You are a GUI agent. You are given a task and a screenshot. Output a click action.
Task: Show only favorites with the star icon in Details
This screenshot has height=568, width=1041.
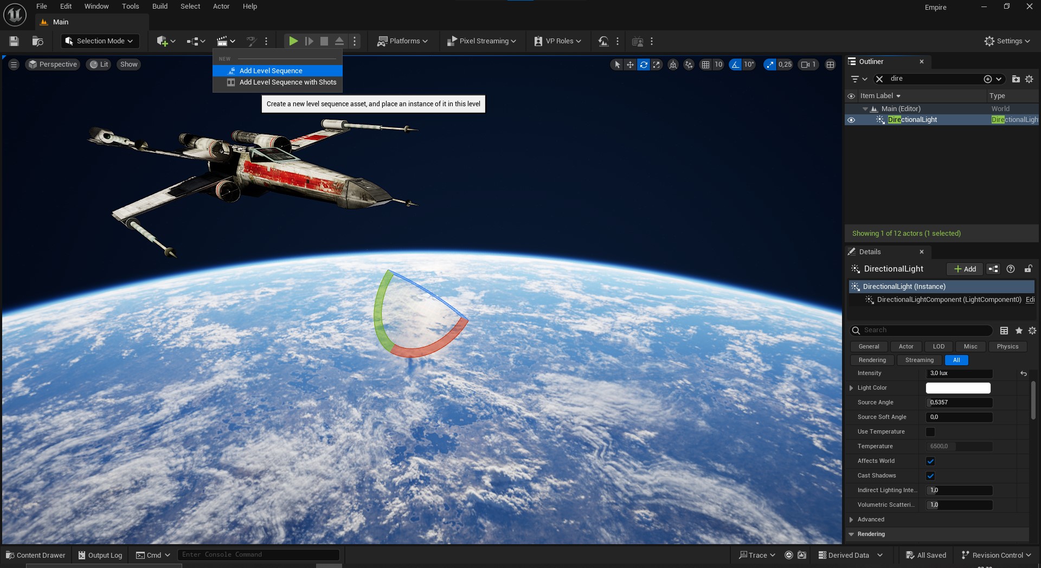pyautogui.click(x=1019, y=331)
